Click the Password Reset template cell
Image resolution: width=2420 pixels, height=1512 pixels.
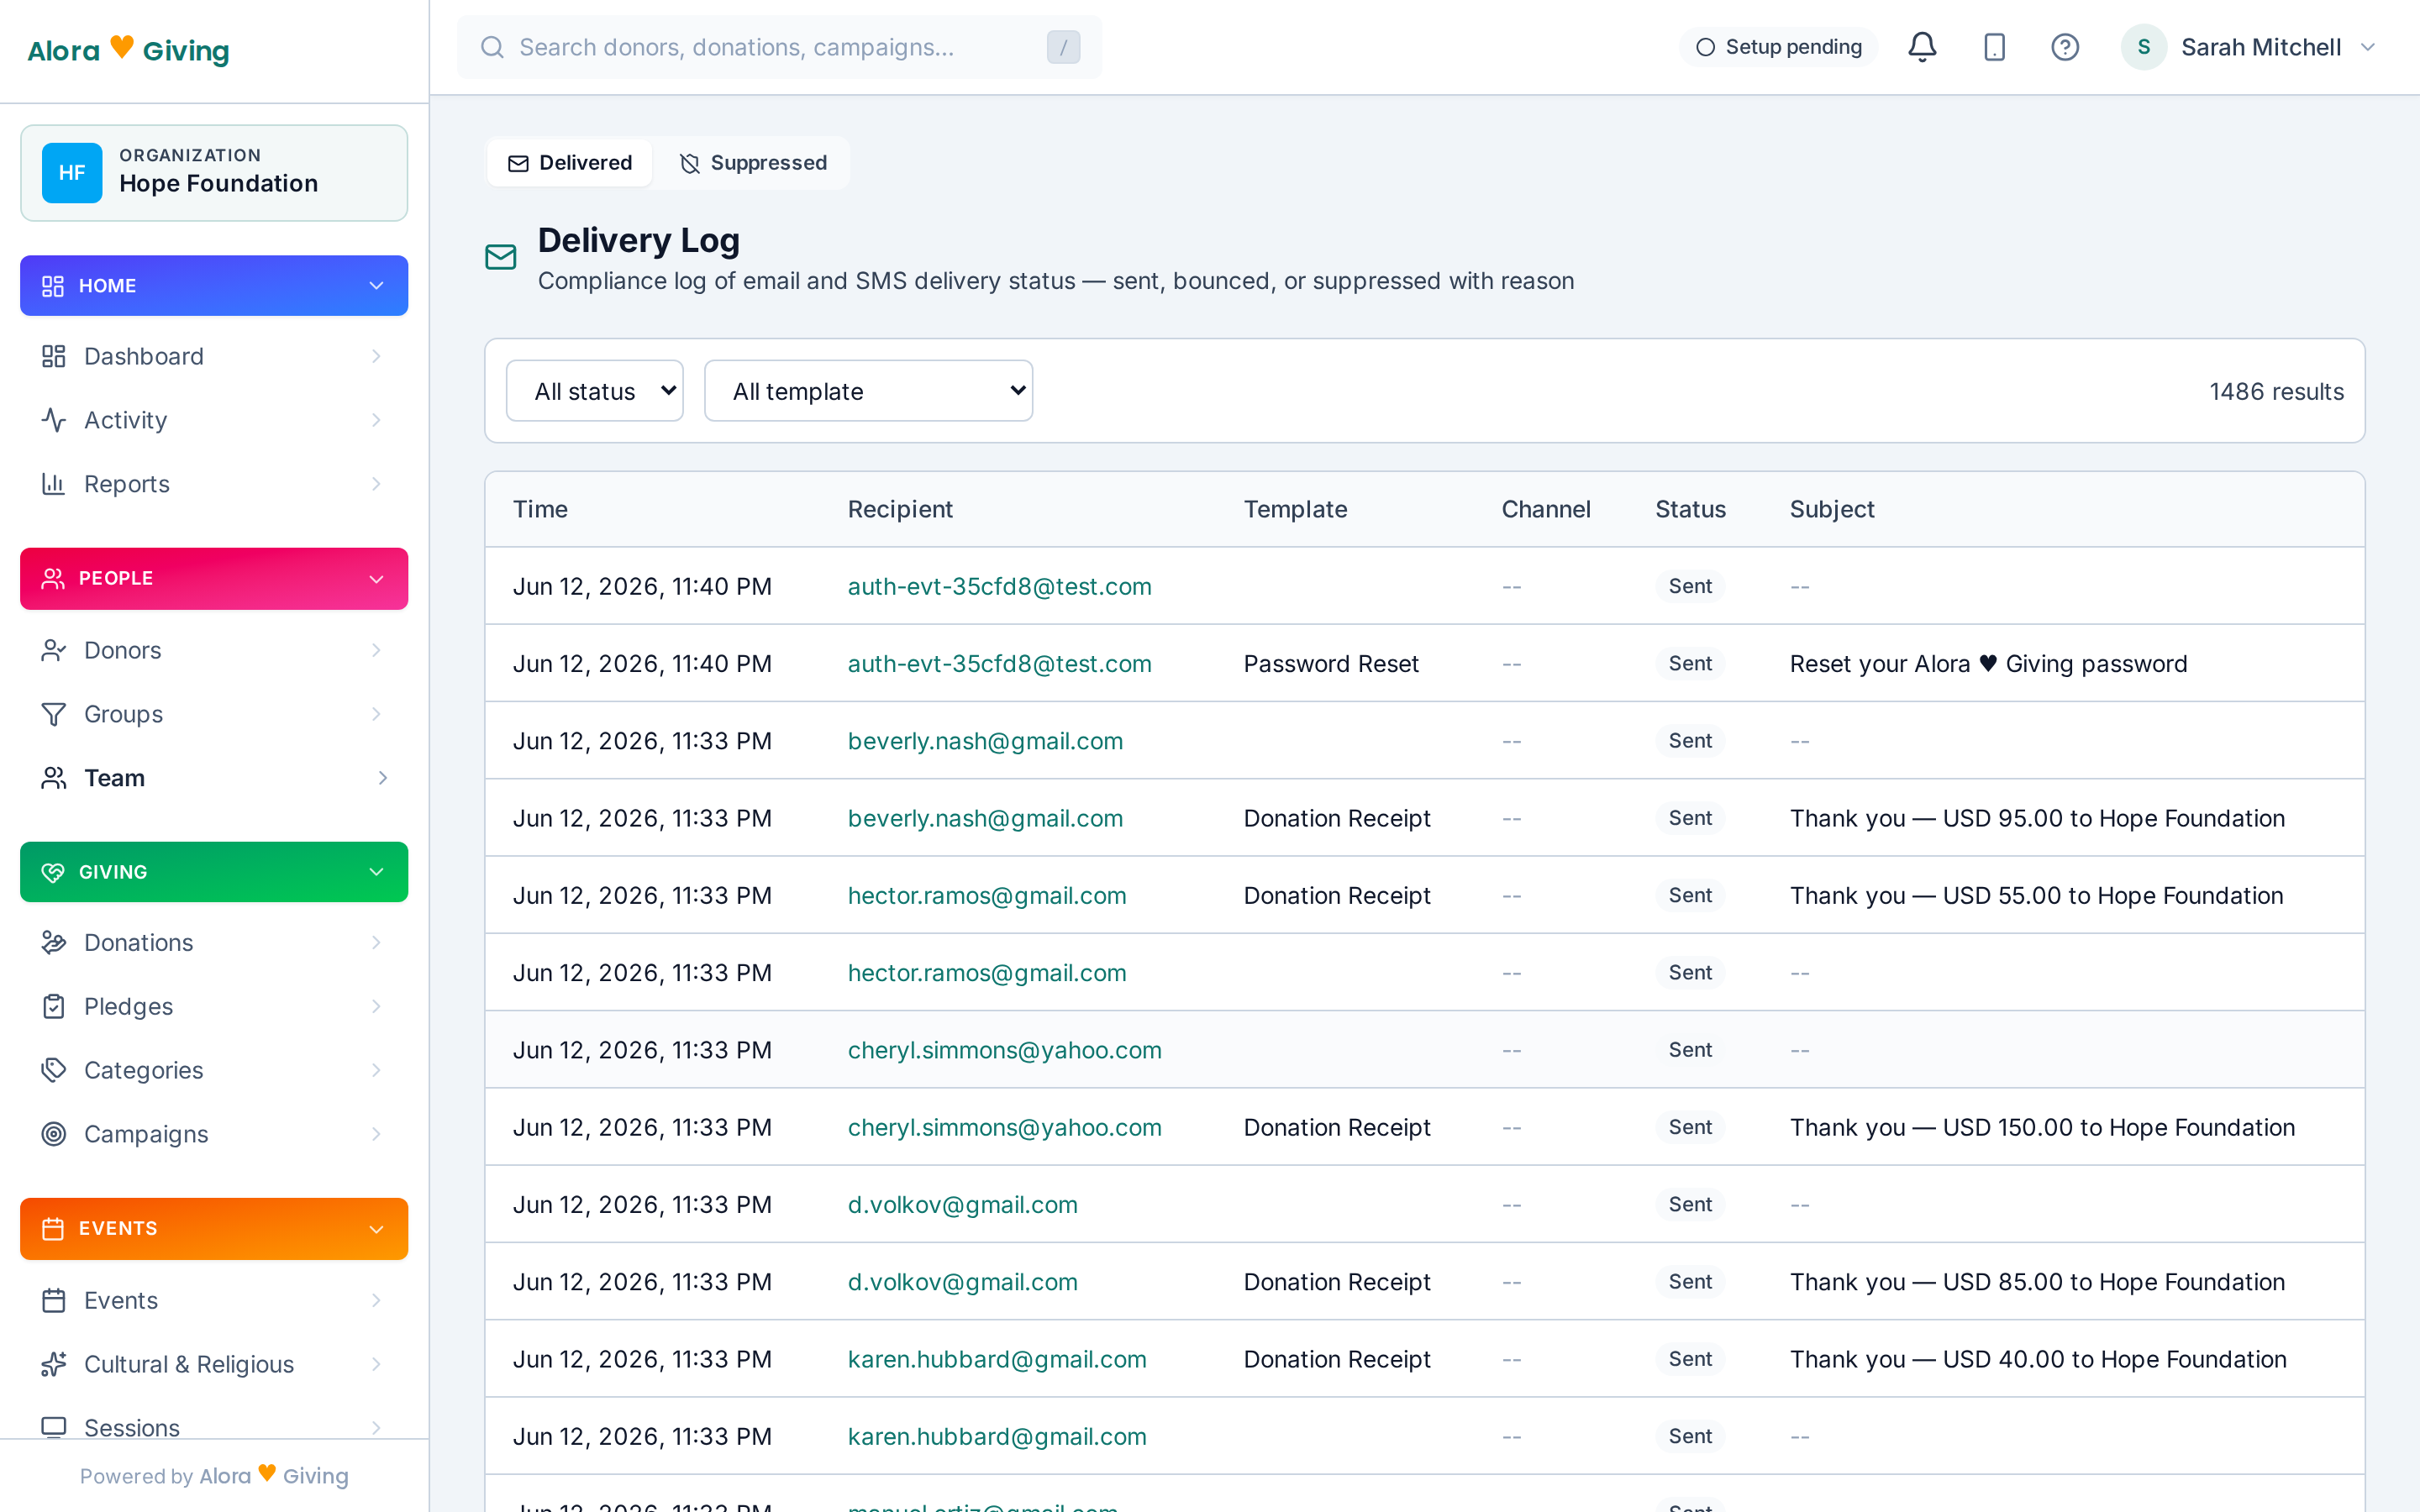pos(1331,664)
